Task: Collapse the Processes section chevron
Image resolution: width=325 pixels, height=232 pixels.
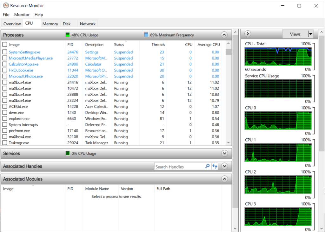Action: pyautogui.click(x=224, y=35)
